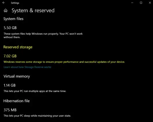Open Settings home via the house icon
Screen dimensions: 153x122
point(5,10)
